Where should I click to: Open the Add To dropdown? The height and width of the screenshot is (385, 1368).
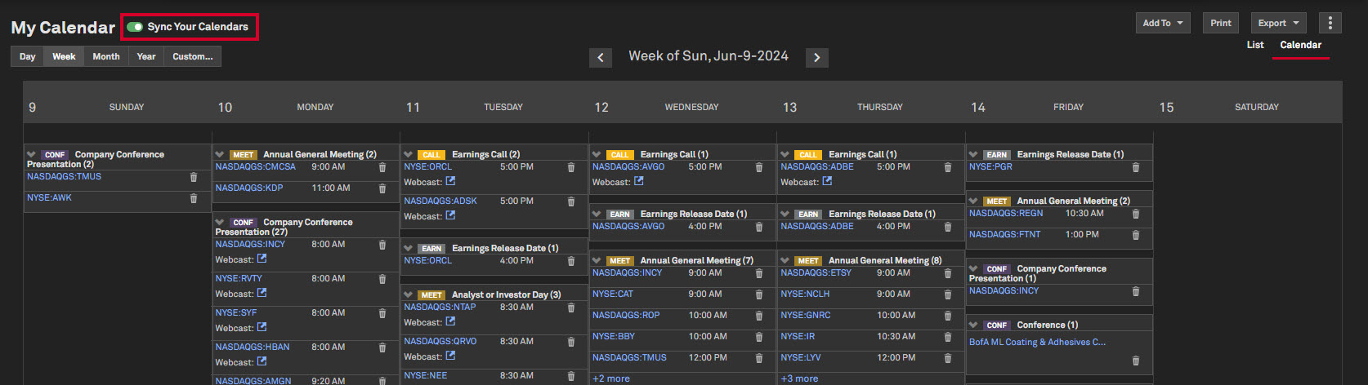(x=1162, y=23)
